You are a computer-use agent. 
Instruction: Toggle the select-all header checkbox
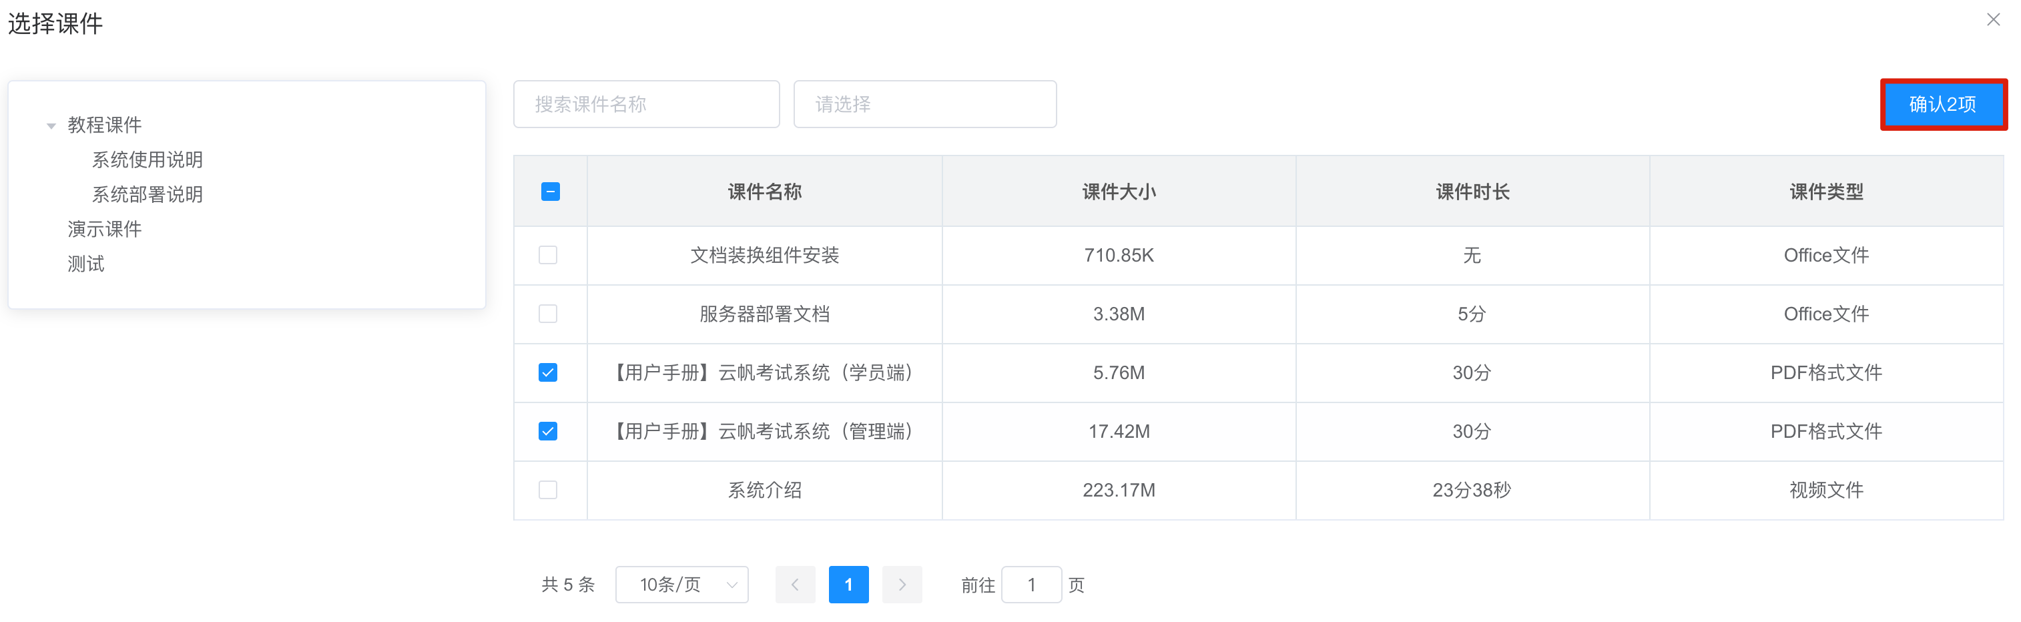[x=550, y=192]
